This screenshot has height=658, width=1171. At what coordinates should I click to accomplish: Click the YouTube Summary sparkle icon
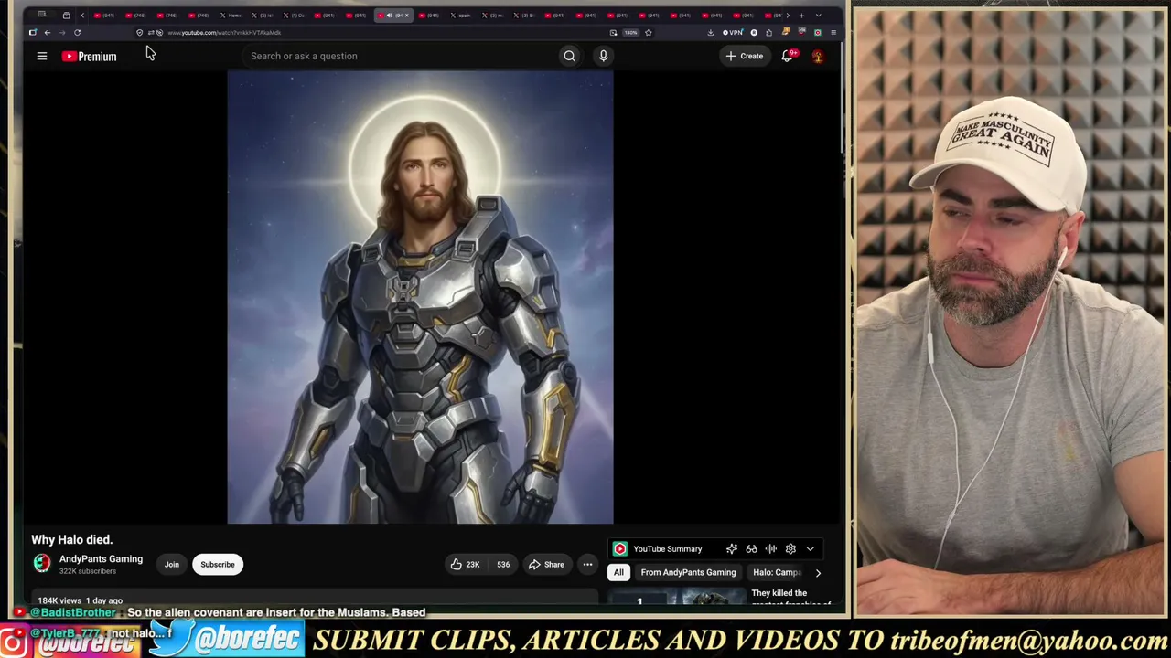pyautogui.click(x=732, y=549)
